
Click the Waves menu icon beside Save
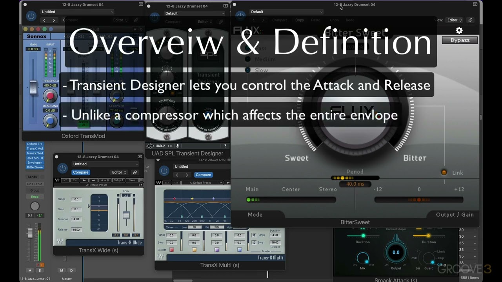point(141,180)
